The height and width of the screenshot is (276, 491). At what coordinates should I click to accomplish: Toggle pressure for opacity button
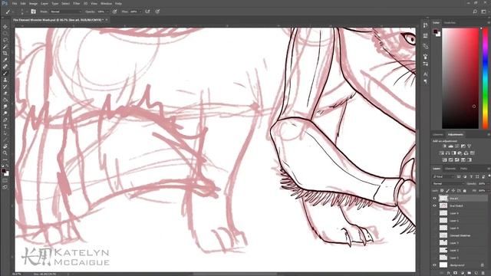[x=115, y=11]
